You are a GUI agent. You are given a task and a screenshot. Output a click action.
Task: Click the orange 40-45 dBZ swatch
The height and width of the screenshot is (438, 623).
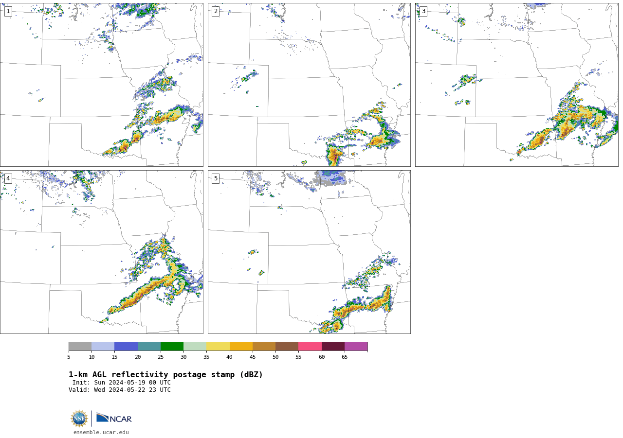pyautogui.click(x=241, y=346)
